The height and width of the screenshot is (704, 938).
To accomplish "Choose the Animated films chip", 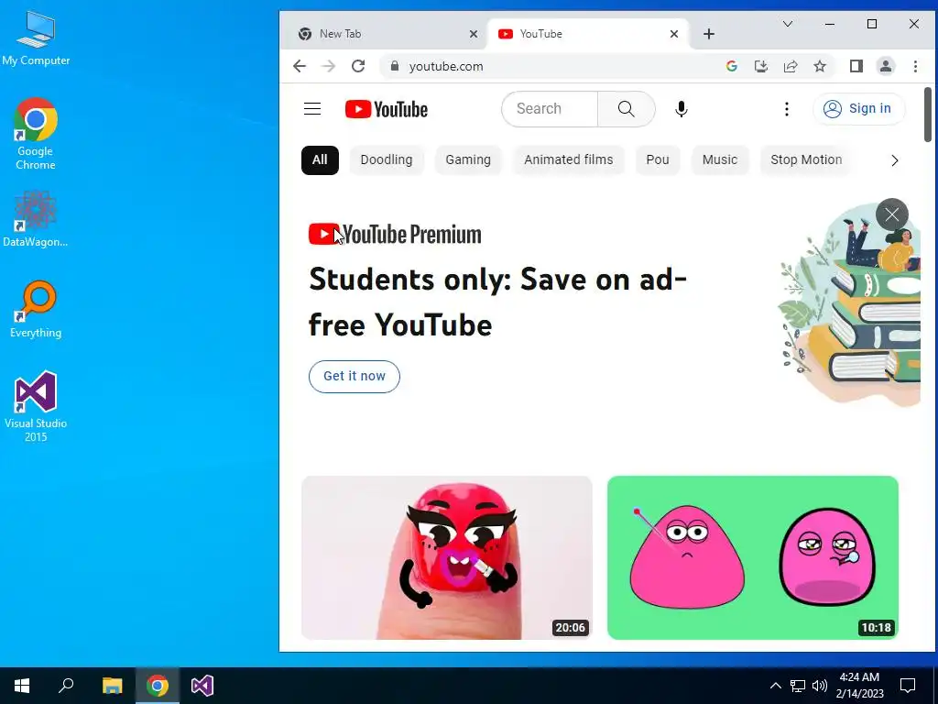I will point(568,159).
